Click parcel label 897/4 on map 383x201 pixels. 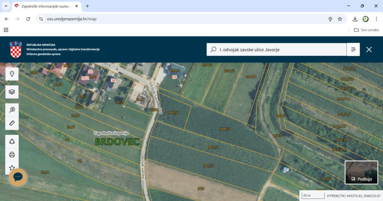click(x=251, y=77)
